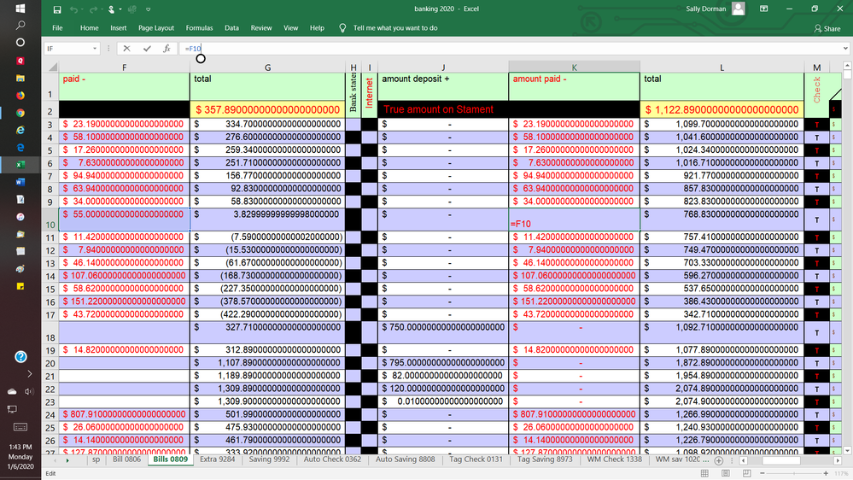853x480 pixels.
Task: Select the column K header
Action: coord(574,67)
